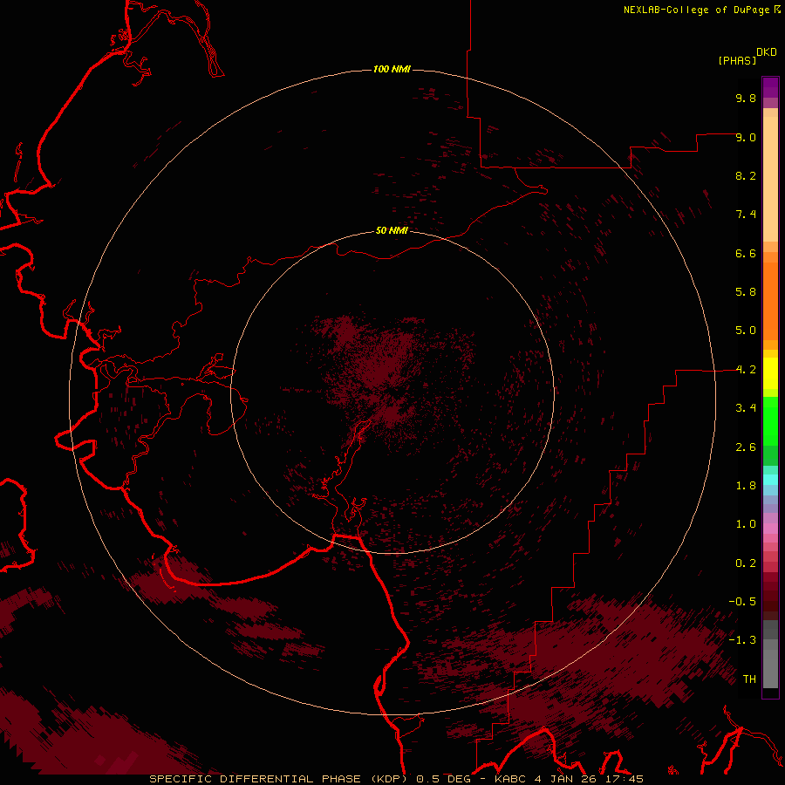Pick the dark orange color bar segment
785x785 pixels.
[x=770, y=301]
